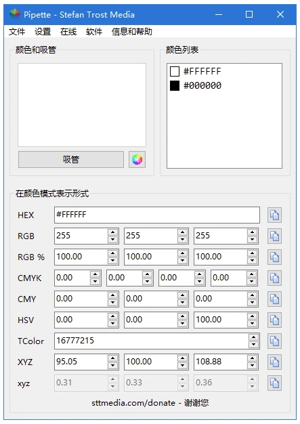Select #000000 in the color list
Viewport: 300px width, 424px height.
tap(196, 86)
